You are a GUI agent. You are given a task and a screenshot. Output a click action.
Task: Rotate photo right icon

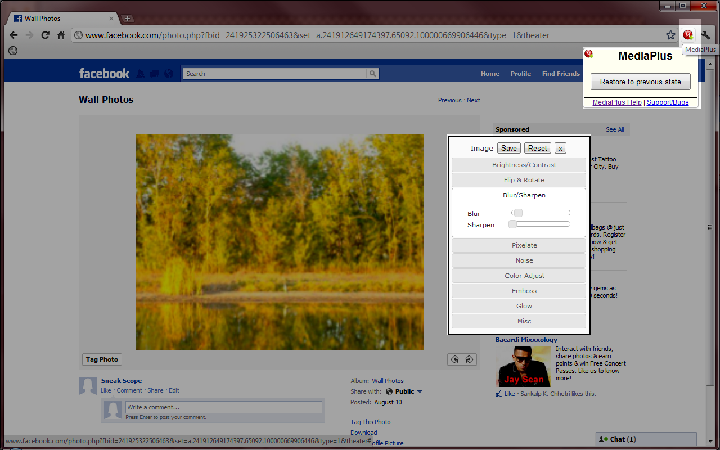point(470,359)
